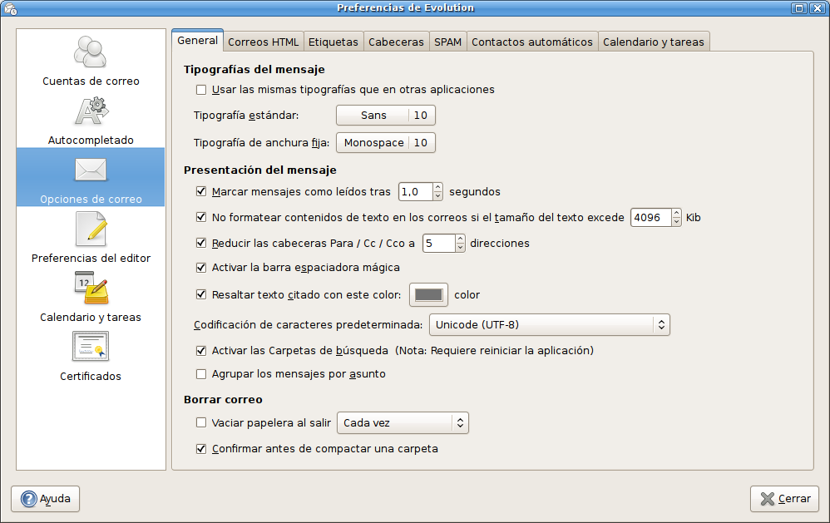Maximize the Preferencias de Evolution window
The width and height of the screenshot is (830, 523).
coord(798,8)
